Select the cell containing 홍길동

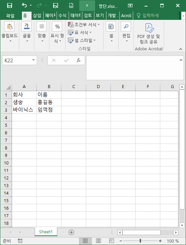click(x=49, y=102)
